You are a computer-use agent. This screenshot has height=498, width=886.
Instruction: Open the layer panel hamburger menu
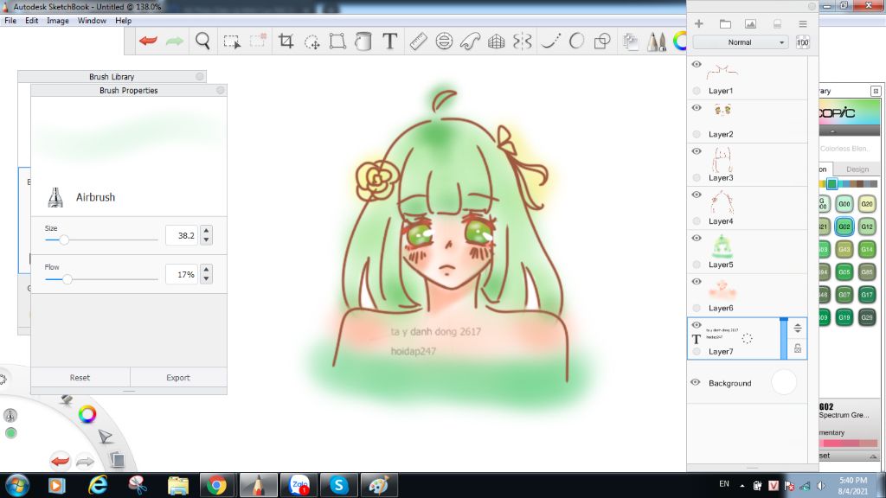tap(802, 23)
